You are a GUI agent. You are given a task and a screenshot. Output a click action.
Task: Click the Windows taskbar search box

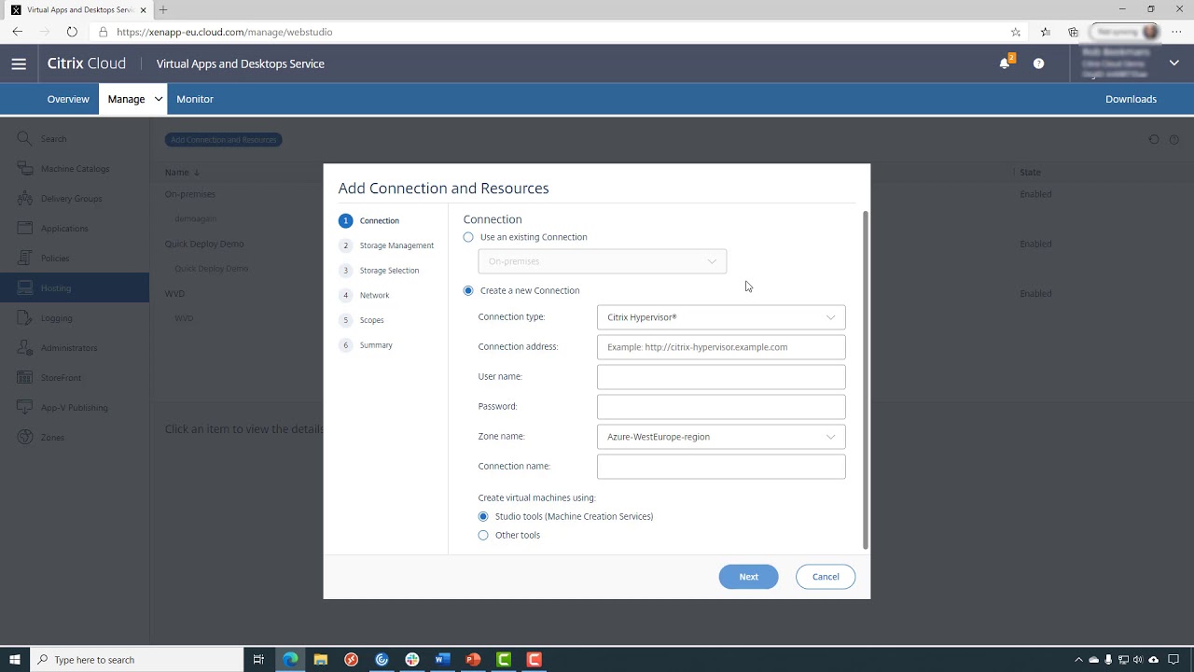pyautogui.click(x=136, y=659)
